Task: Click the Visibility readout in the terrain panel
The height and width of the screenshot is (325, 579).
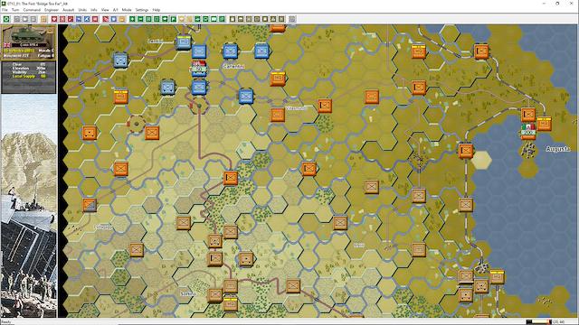Action: click(x=28, y=72)
